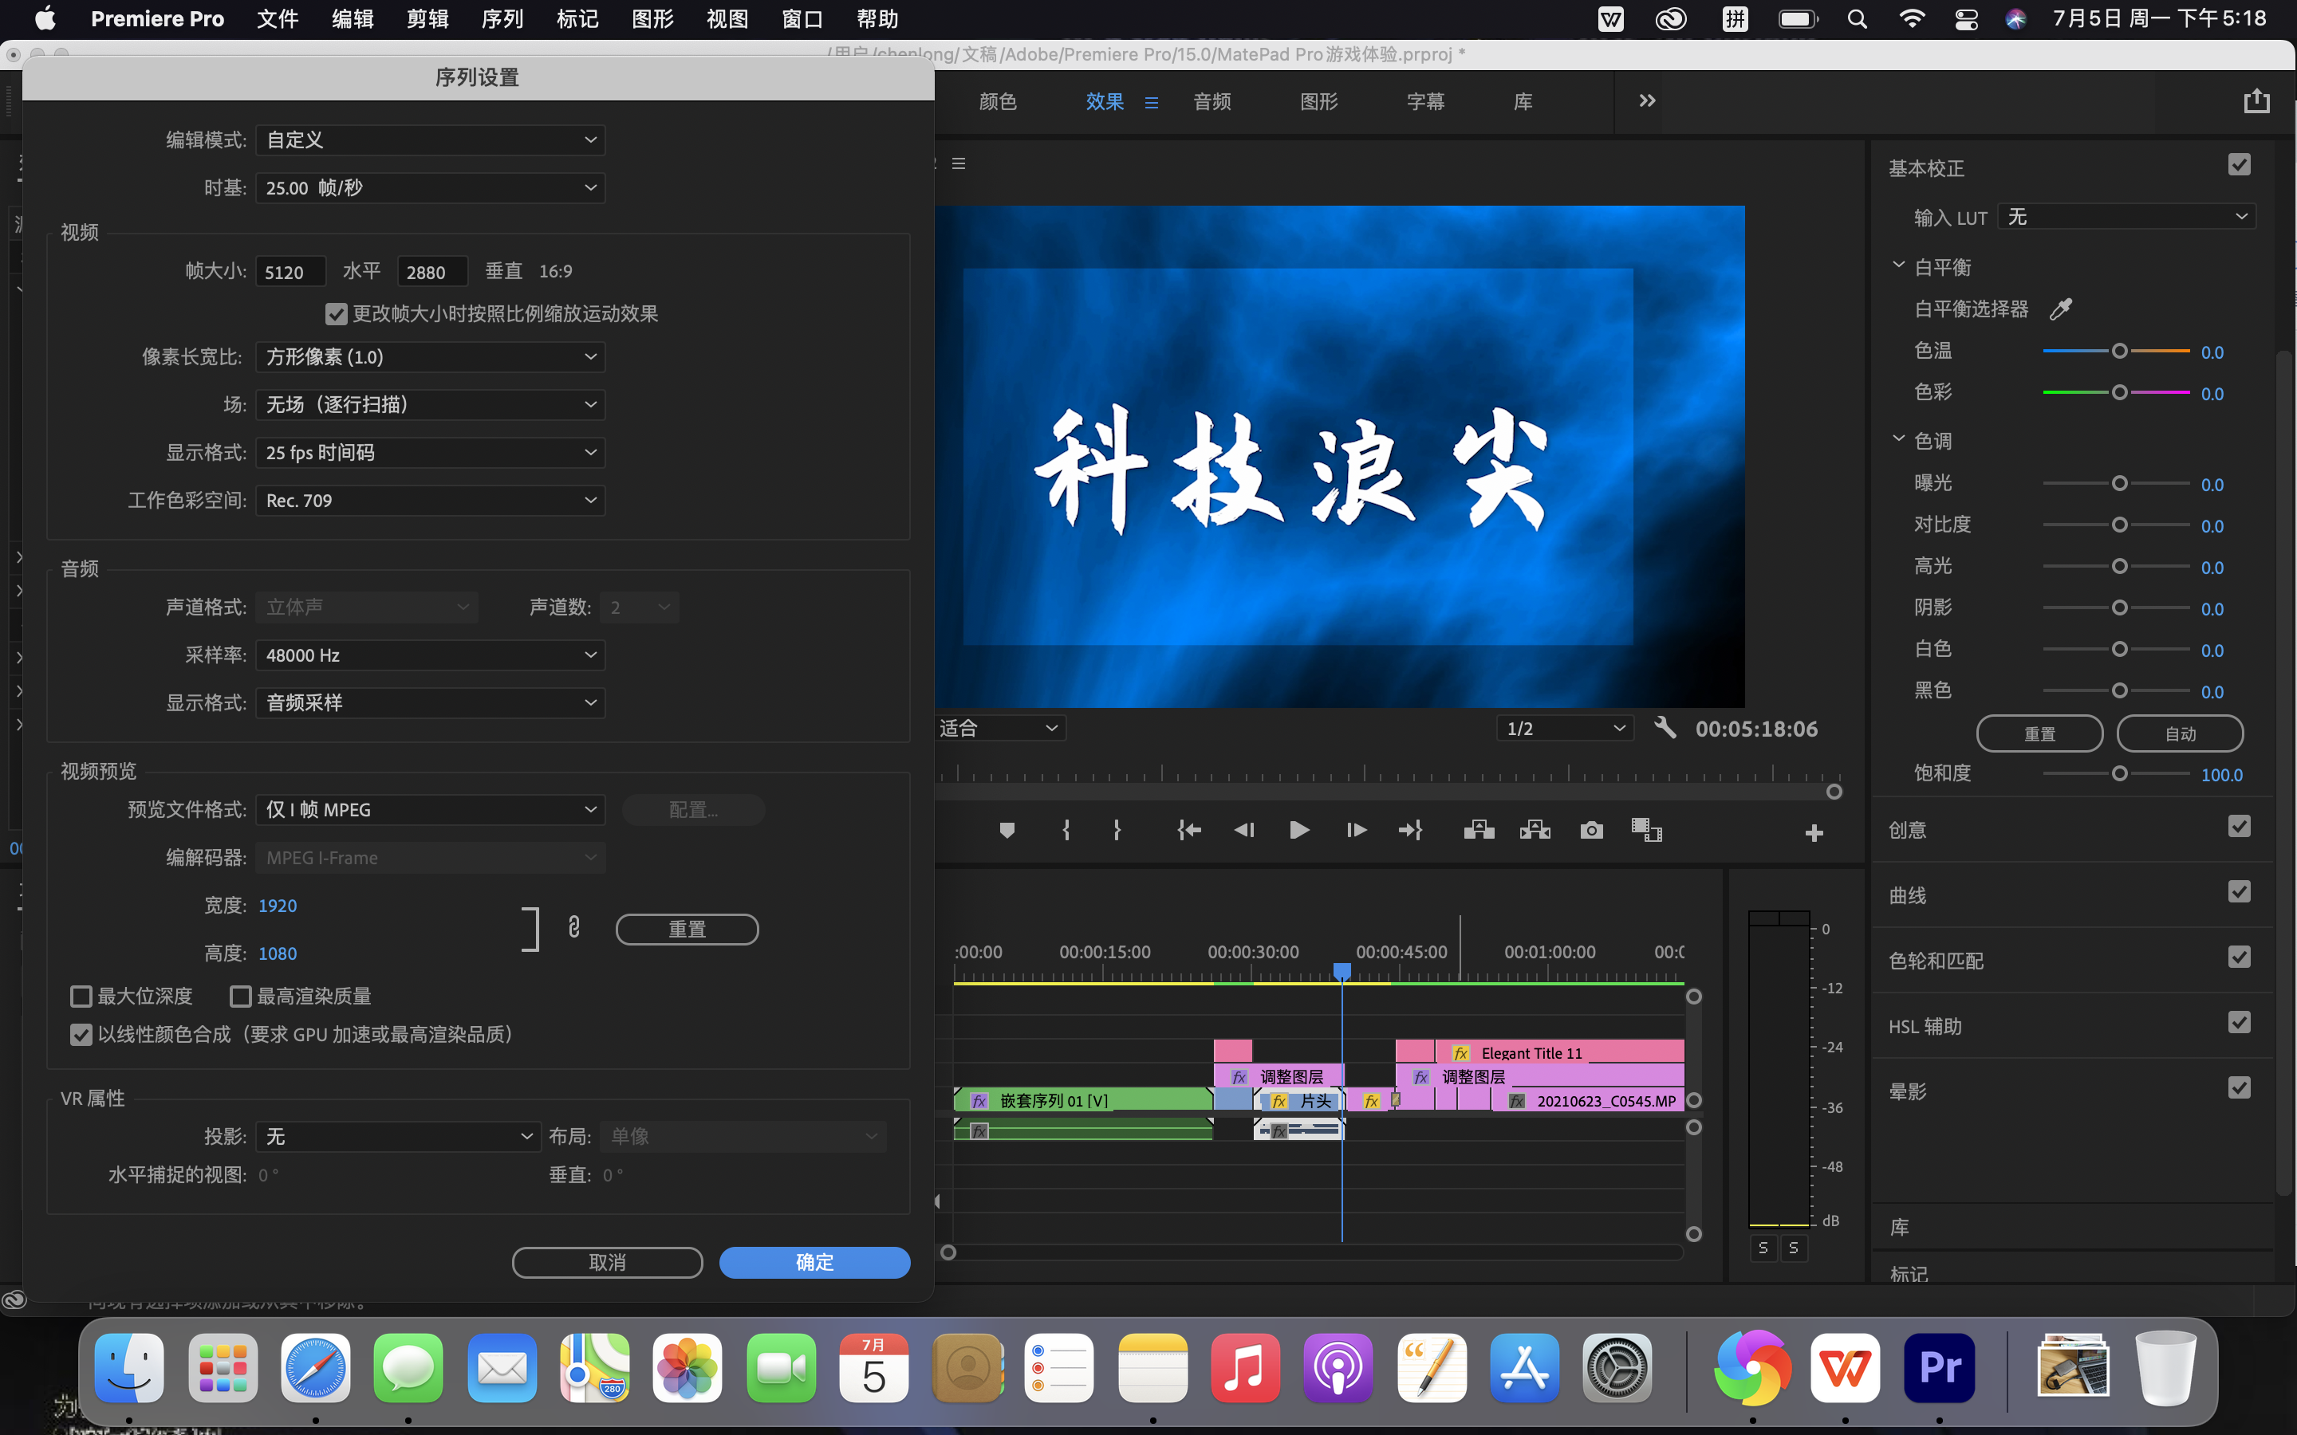The image size is (2297, 1435).
Task: Uncheck scale motion effects proportionally checkbox
Action: point(336,314)
